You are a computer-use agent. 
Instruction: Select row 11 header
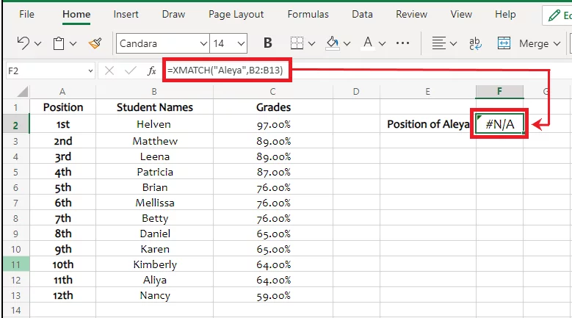[16, 264]
